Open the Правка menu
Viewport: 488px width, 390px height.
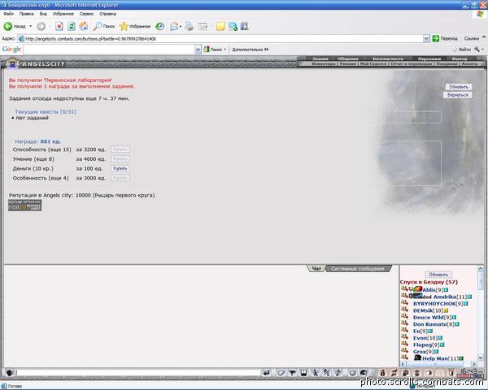(27, 14)
